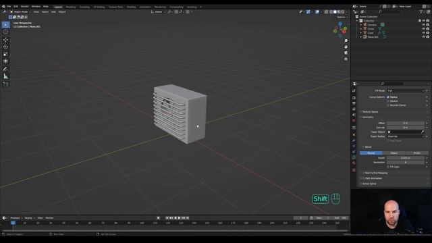
Task: Open the Object Data curve properties tab
Action: click(x=354, y=157)
